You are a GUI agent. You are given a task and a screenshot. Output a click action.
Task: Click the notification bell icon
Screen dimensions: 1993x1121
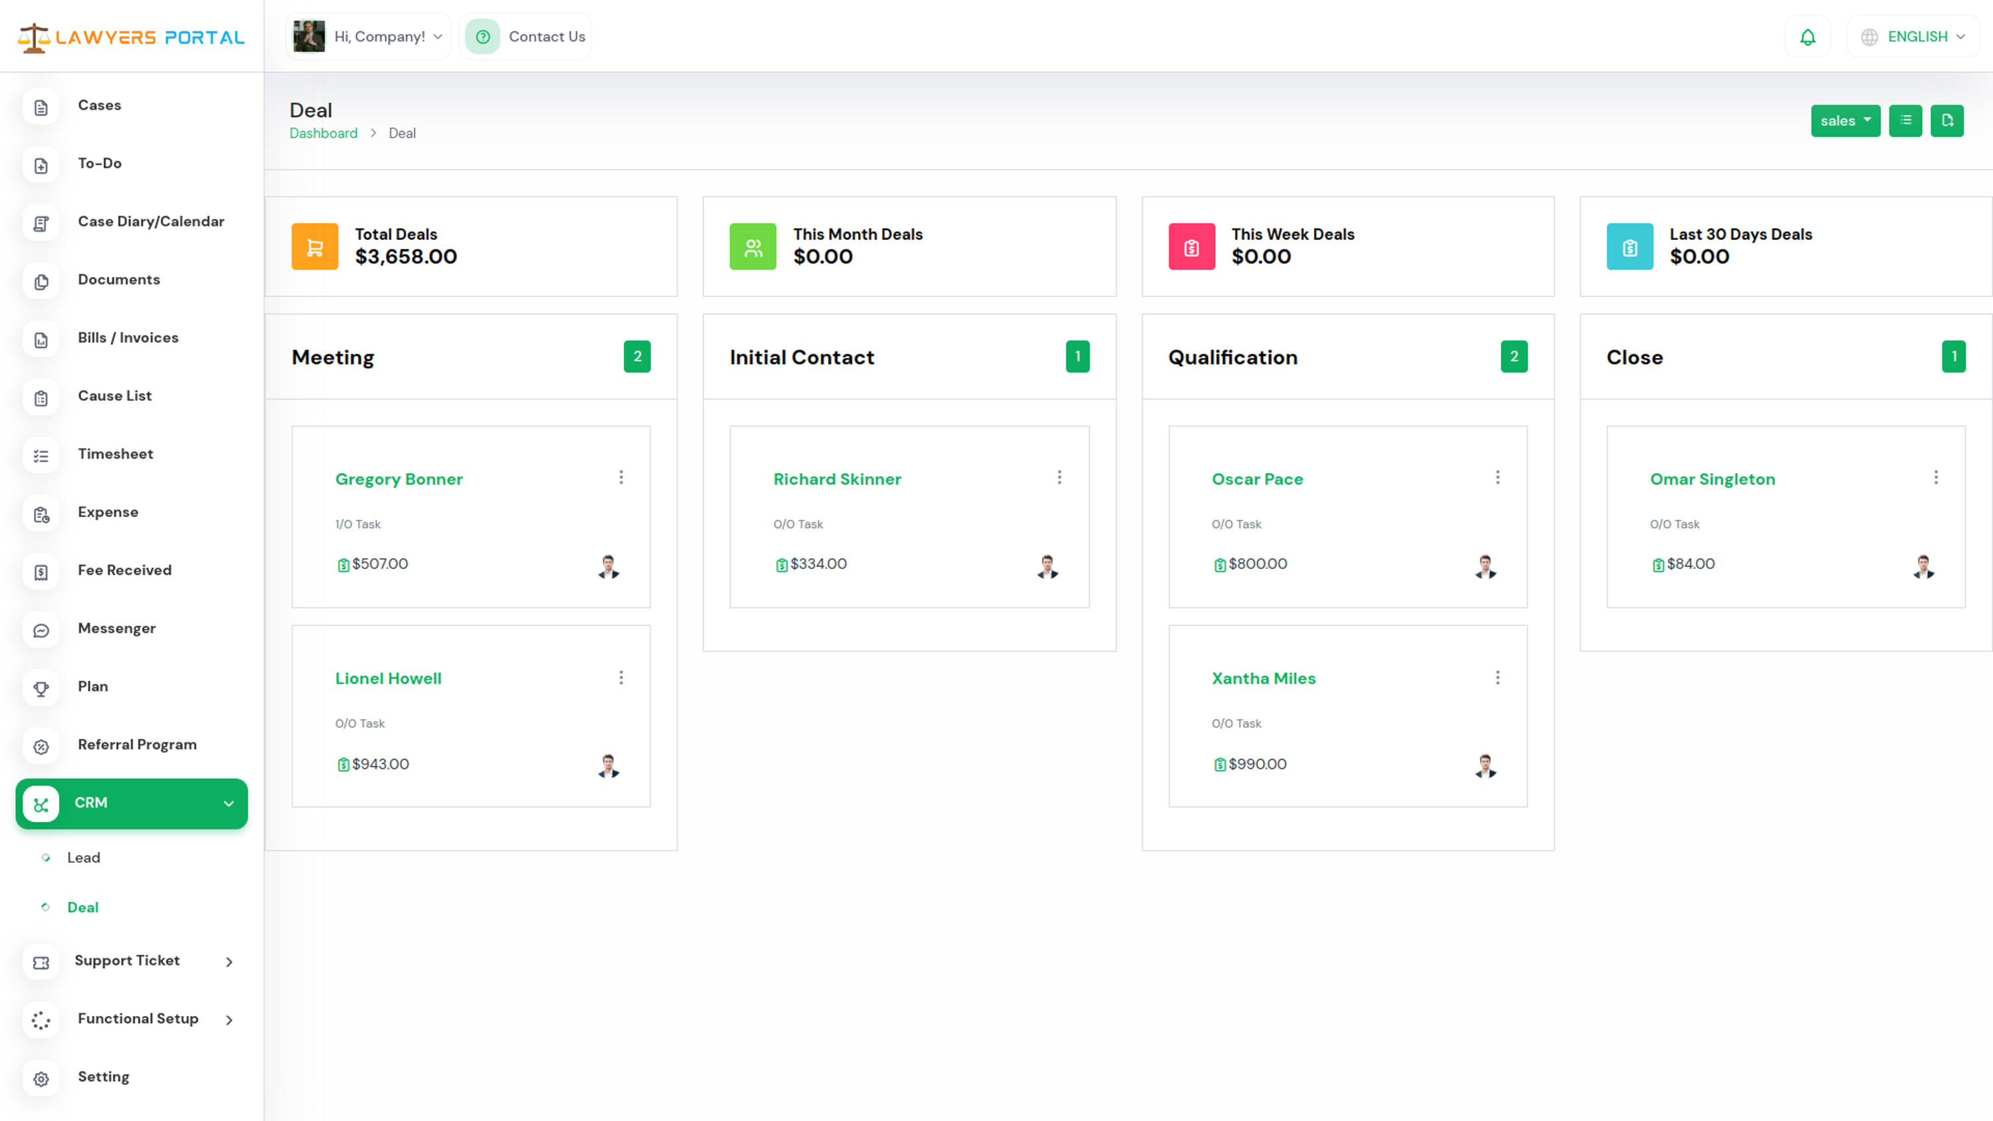click(1807, 37)
